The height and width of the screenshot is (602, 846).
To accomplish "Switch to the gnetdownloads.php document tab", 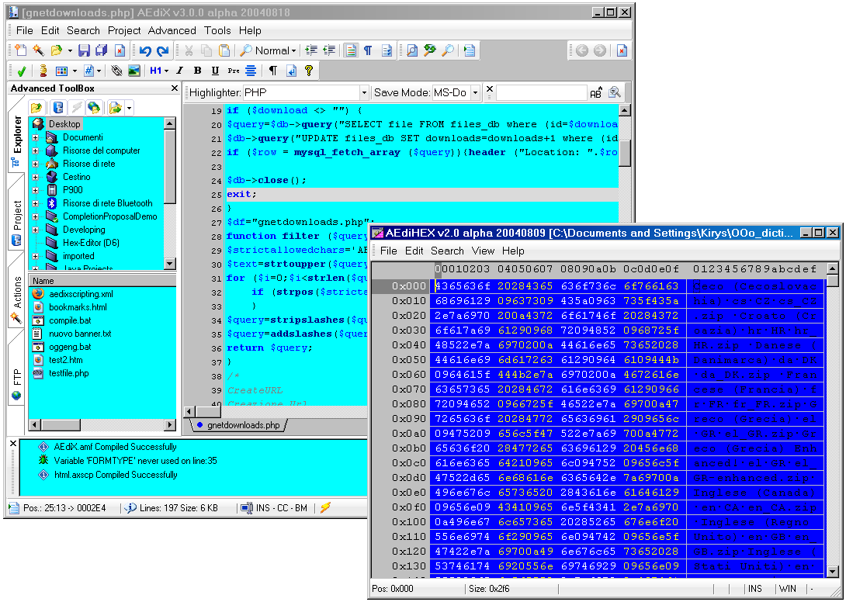I will point(238,425).
